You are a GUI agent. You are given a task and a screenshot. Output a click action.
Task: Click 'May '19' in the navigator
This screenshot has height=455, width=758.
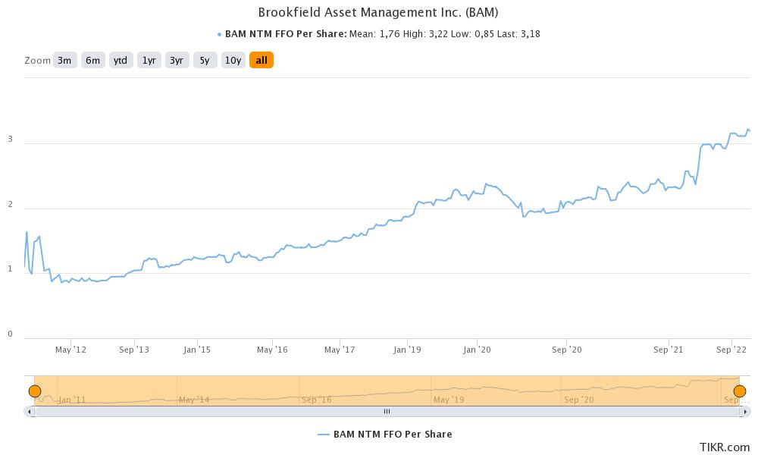click(x=449, y=400)
